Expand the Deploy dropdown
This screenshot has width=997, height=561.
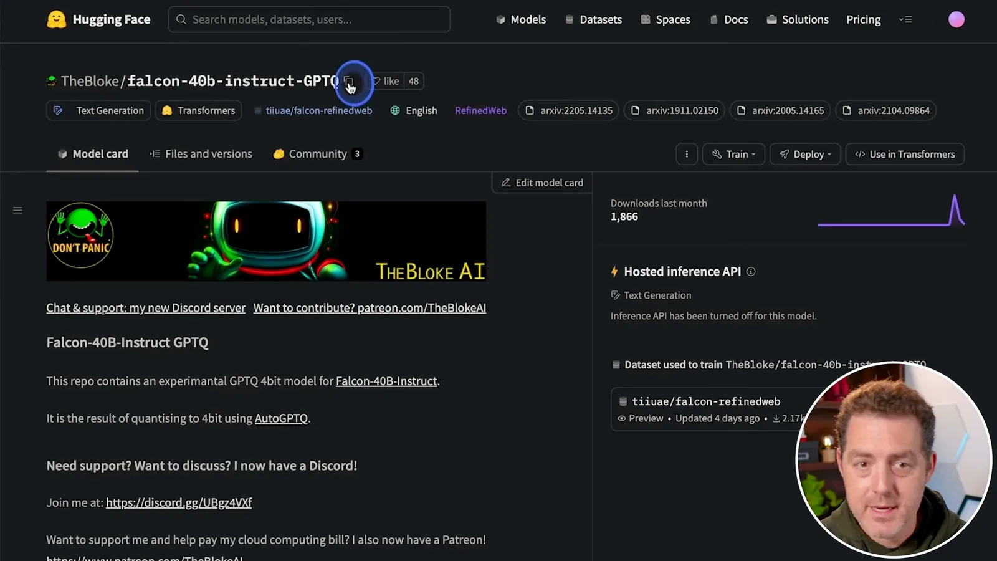(805, 154)
